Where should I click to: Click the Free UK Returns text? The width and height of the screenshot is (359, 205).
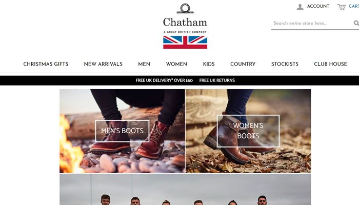[x=217, y=80]
